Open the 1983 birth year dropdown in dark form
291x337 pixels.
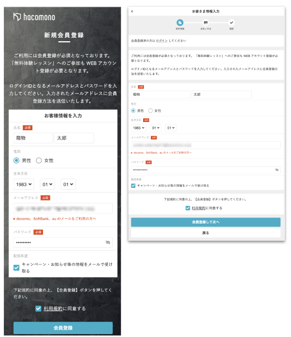pos(24,184)
